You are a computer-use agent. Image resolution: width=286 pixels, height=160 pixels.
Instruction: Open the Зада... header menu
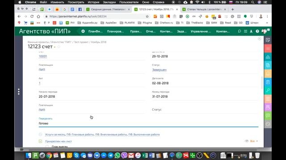point(182,32)
